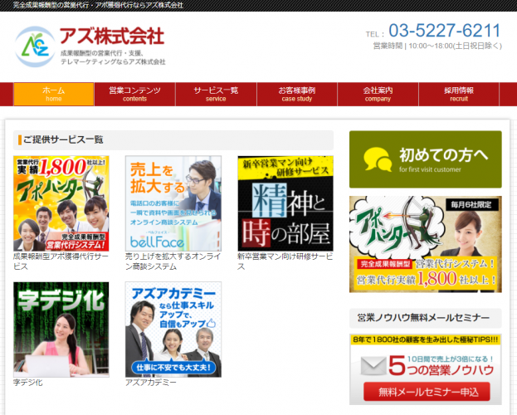Go to お客様事例 case study page
Image resolution: width=517 pixels, height=415 pixels.
click(x=296, y=94)
